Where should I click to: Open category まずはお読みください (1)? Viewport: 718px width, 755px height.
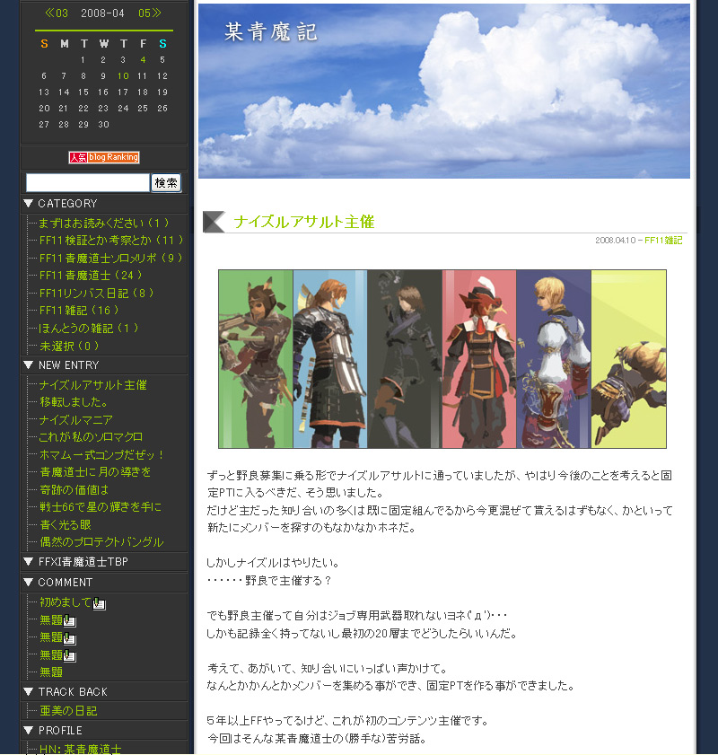click(103, 223)
